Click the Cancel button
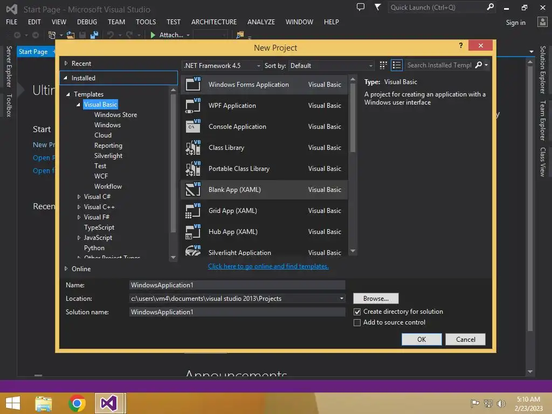Image resolution: width=552 pixels, height=414 pixels. point(465,340)
